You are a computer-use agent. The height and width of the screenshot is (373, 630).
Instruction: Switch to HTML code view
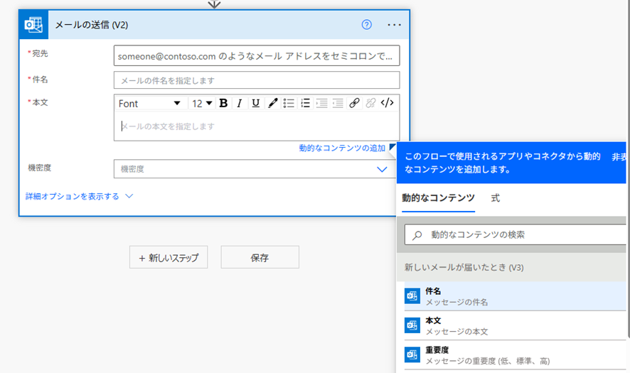[387, 104]
